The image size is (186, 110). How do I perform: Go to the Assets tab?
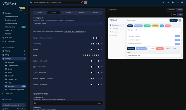click(x=95, y=13)
